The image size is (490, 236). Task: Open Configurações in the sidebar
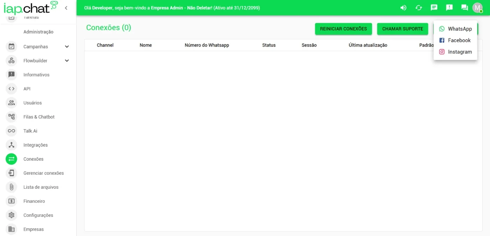coord(38,215)
